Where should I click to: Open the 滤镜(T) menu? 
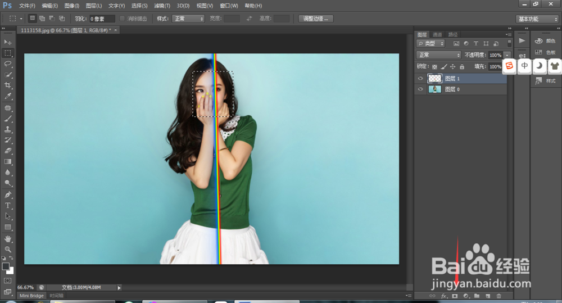(162, 6)
